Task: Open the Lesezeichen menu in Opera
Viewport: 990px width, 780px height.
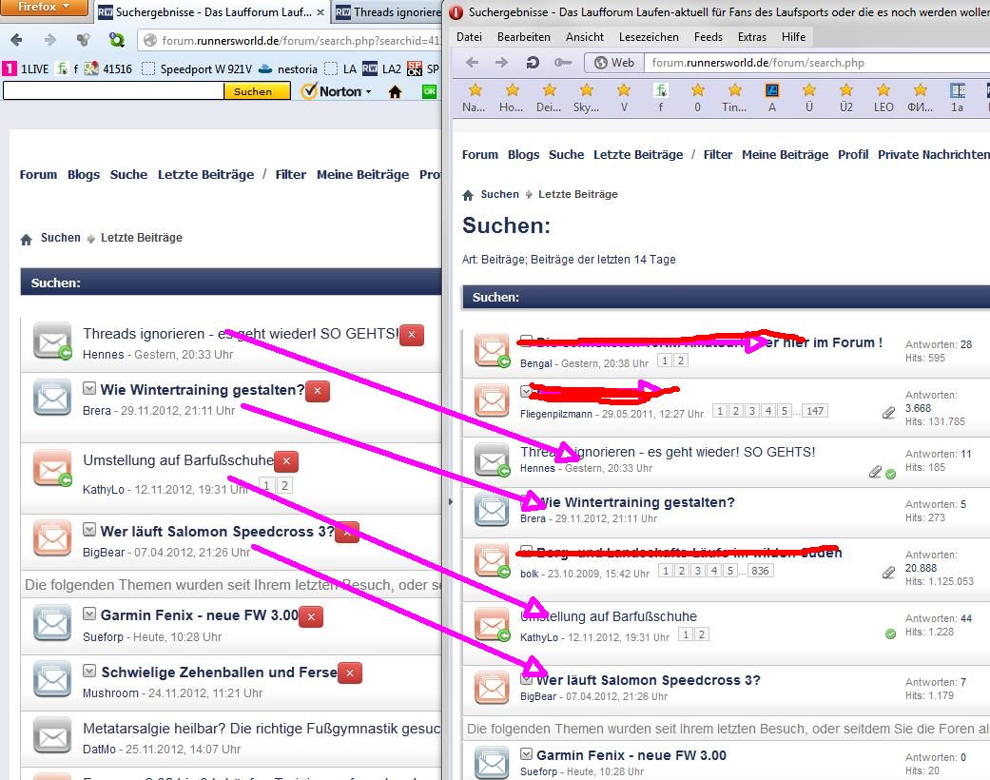Action: tap(649, 36)
